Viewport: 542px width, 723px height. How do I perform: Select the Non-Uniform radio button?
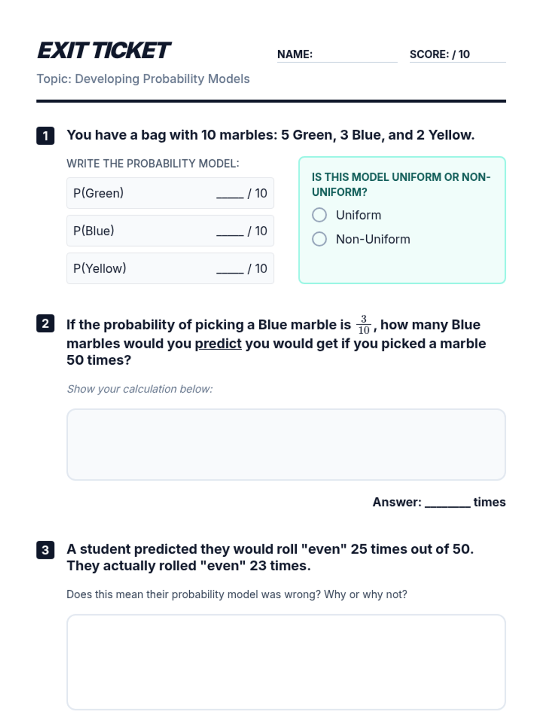click(x=319, y=239)
